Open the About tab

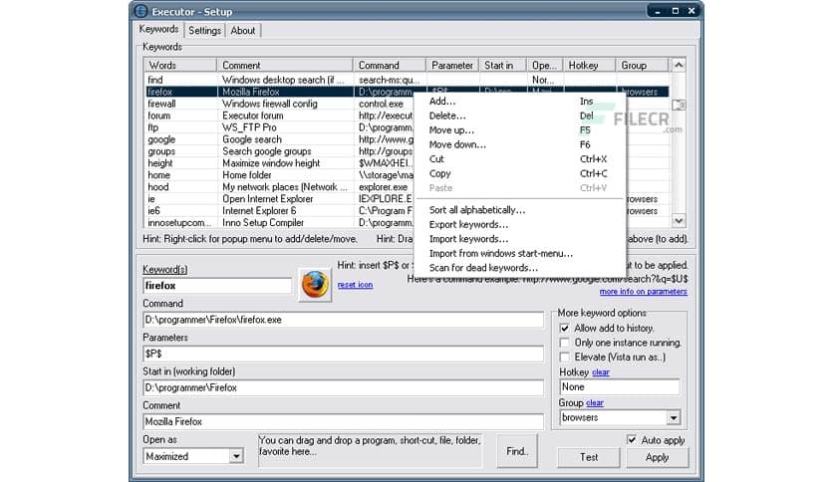tap(243, 30)
